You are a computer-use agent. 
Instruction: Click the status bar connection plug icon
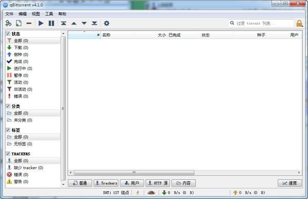coord(138,193)
